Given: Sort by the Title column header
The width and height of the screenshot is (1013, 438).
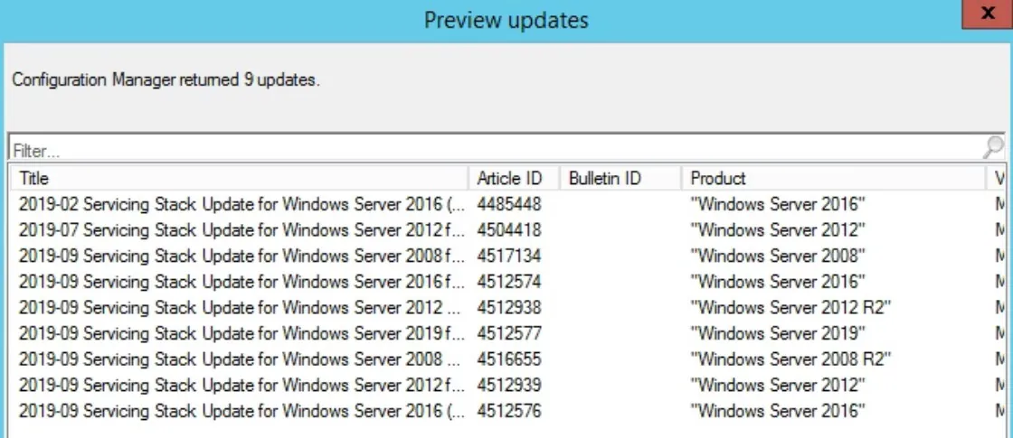Looking at the screenshot, I should click(x=239, y=178).
